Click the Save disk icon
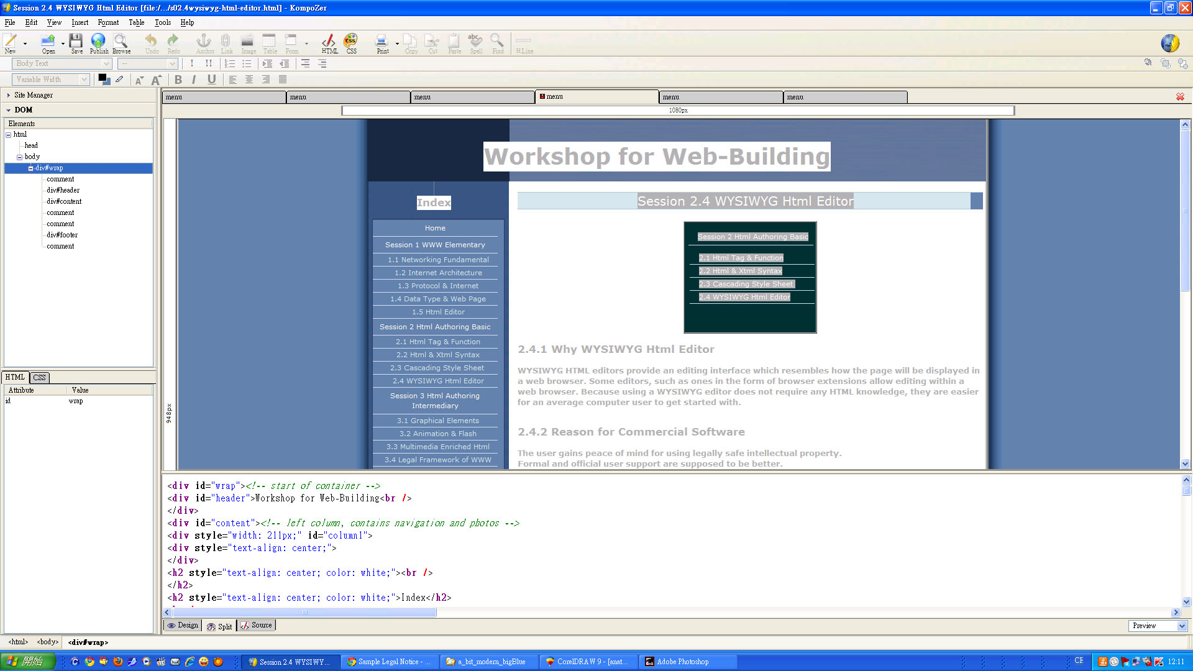 [x=76, y=42]
